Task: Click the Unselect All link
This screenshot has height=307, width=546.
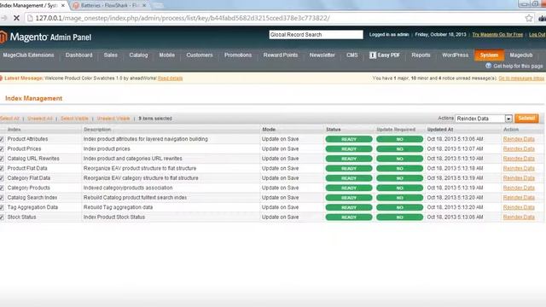Action: click(40, 119)
